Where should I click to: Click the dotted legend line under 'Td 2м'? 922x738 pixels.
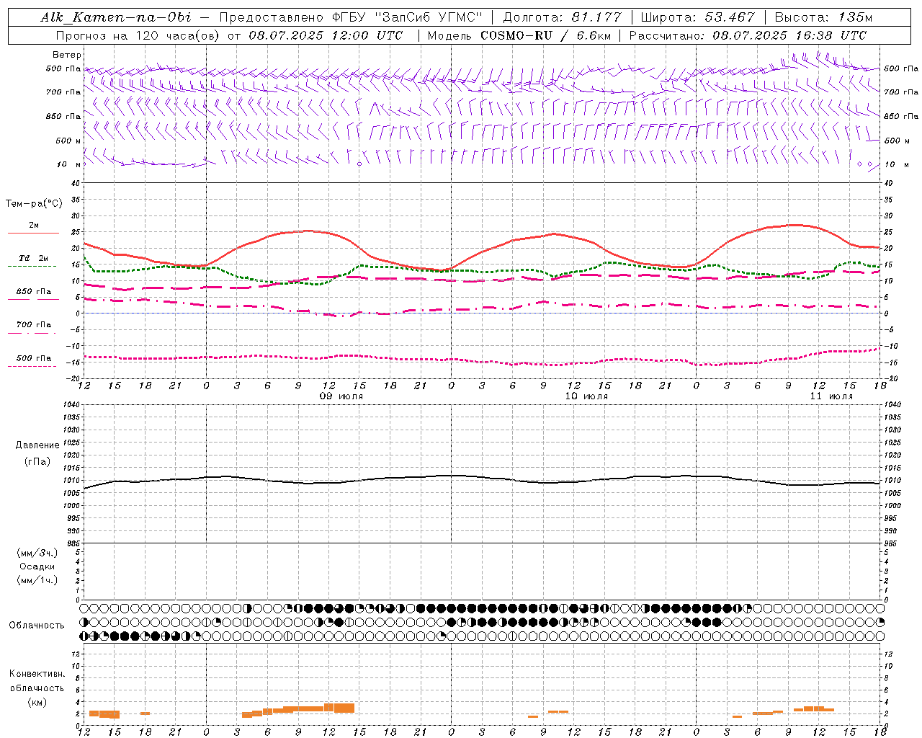(x=32, y=266)
